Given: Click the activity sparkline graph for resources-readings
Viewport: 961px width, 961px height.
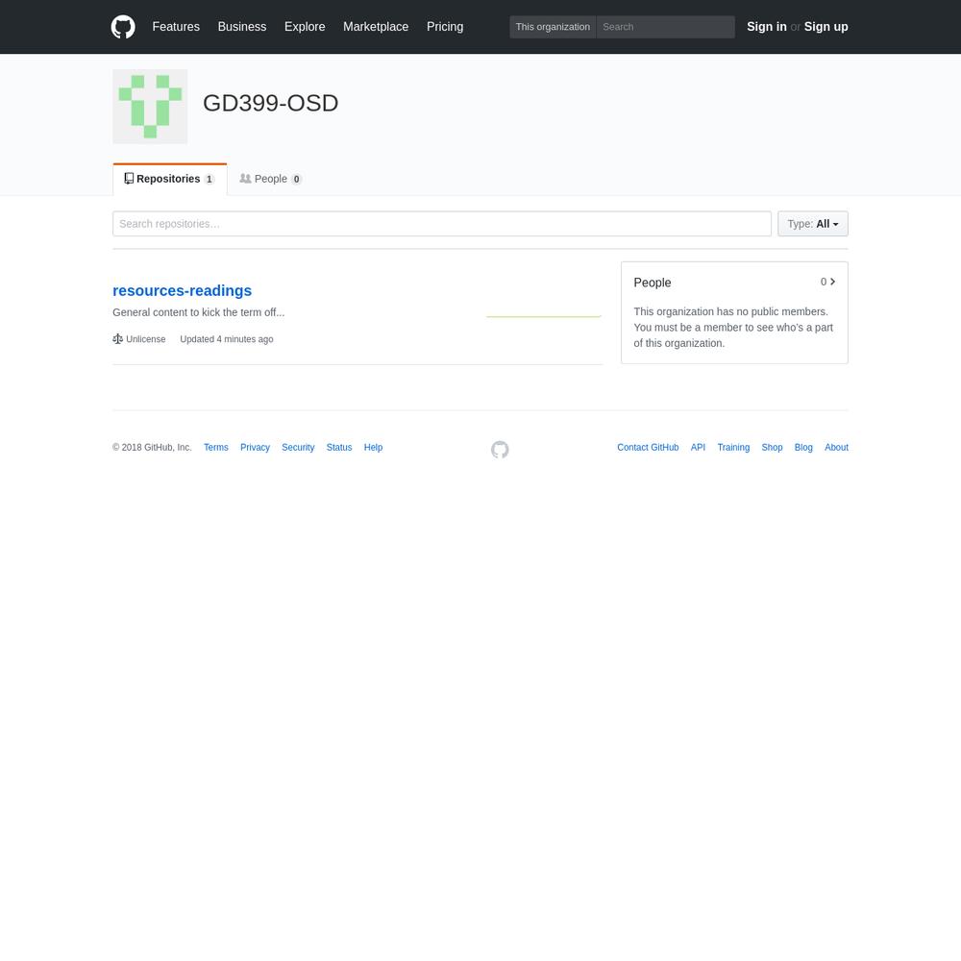Looking at the screenshot, I should tap(543, 314).
